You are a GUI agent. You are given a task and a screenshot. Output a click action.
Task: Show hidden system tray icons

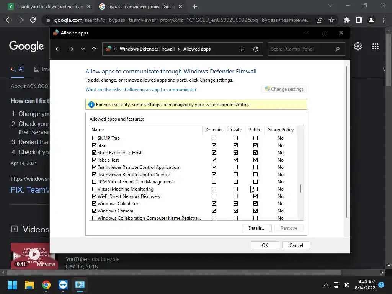(326, 285)
